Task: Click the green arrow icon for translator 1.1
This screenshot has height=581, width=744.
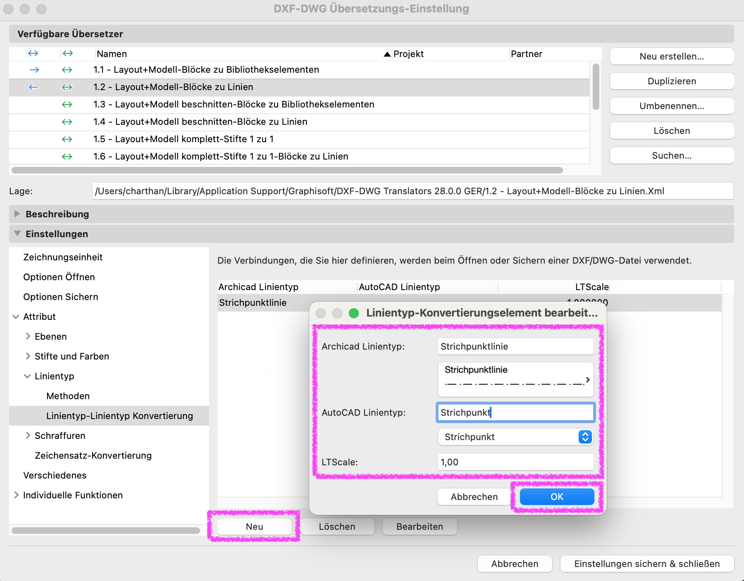Action: 67,70
